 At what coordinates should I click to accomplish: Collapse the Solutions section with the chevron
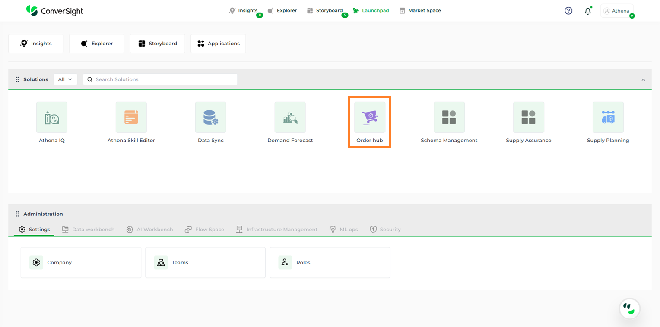(643, 80)
